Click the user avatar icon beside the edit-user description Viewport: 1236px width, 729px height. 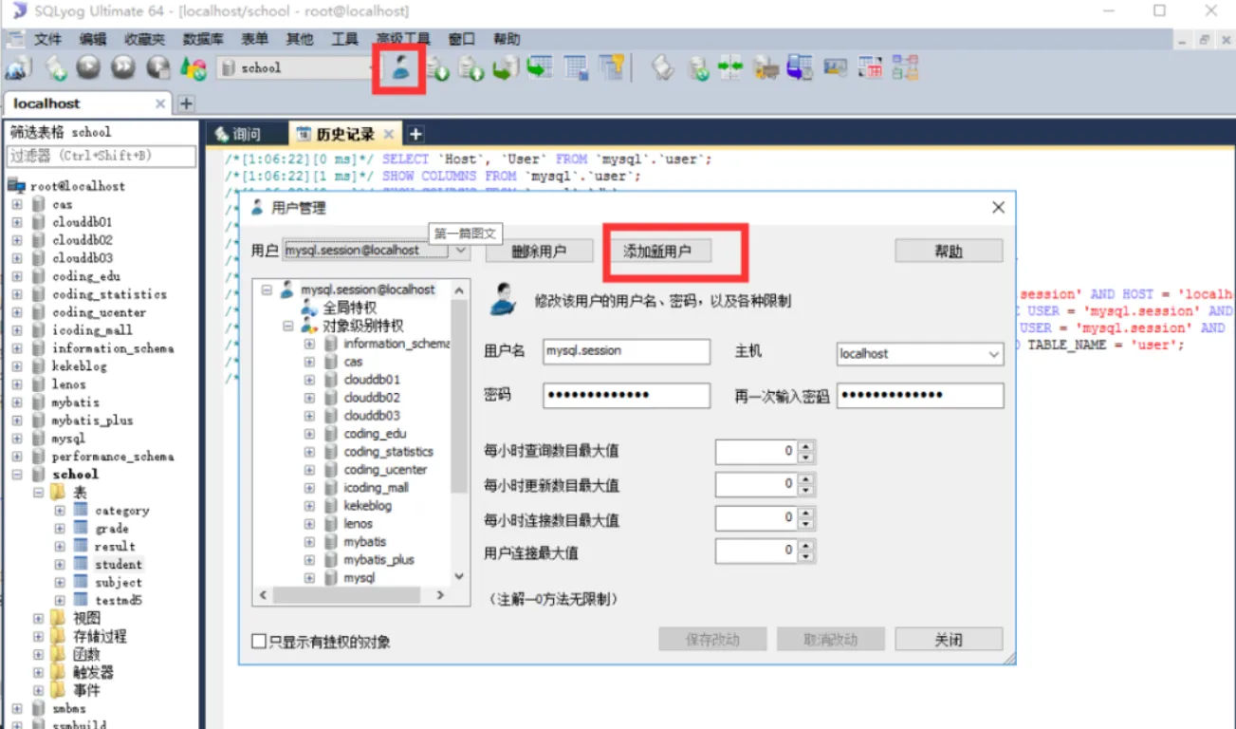(x=503, y=299)
